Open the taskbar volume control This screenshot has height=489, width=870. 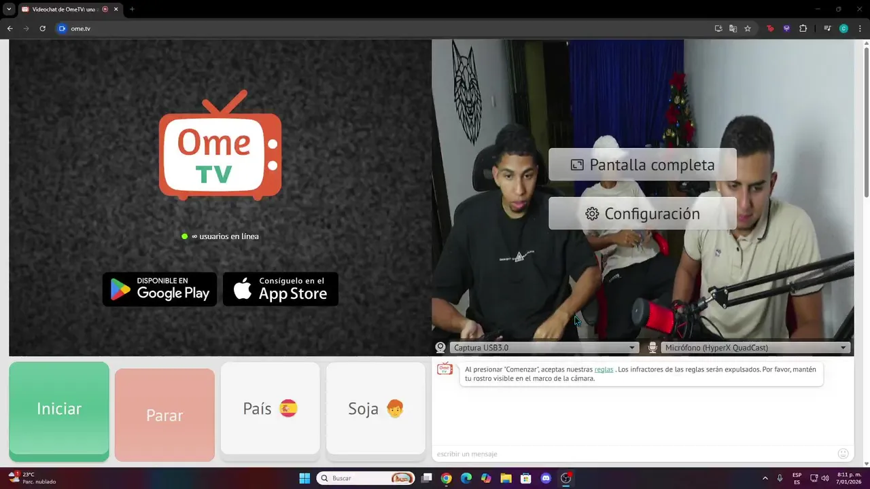[x=826, y=478]
